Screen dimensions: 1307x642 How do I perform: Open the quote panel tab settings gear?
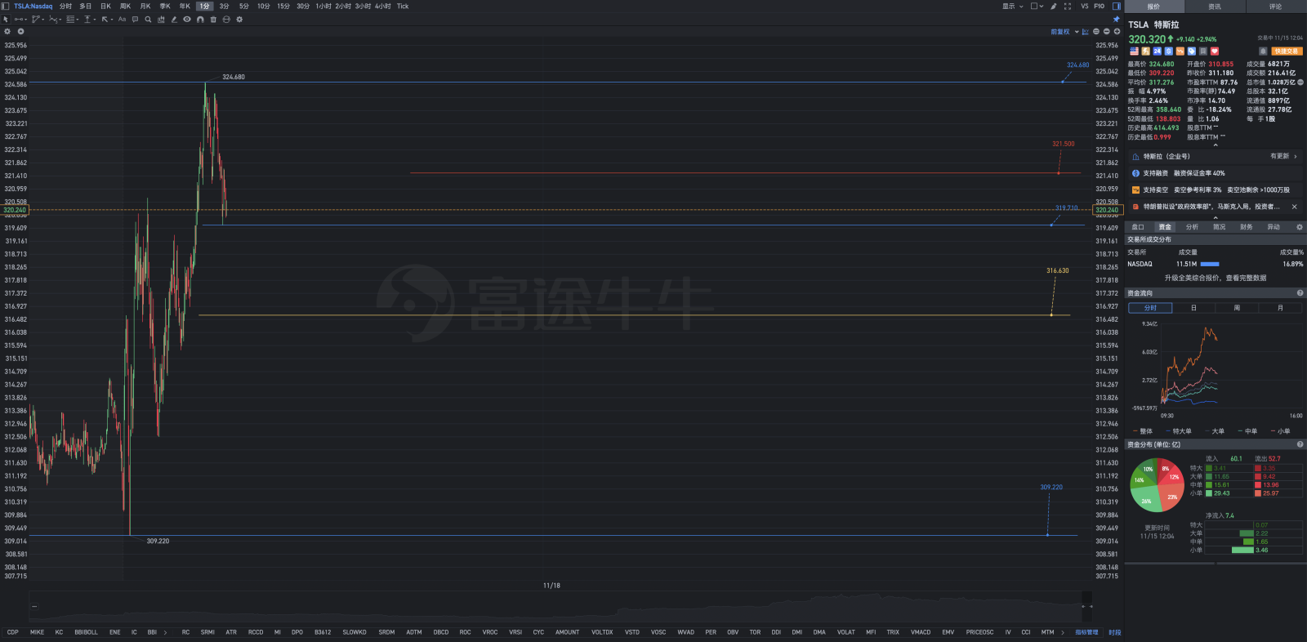[1300, 227]
